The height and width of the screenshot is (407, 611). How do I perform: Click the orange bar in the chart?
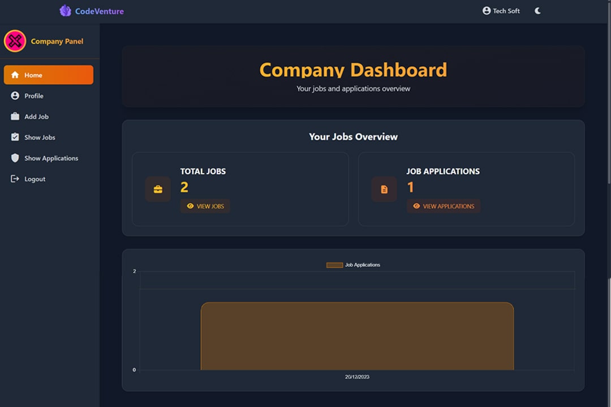(x=357, y=336)
